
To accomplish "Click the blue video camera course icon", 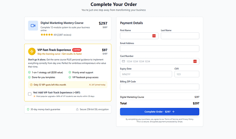I will [33, 25].
